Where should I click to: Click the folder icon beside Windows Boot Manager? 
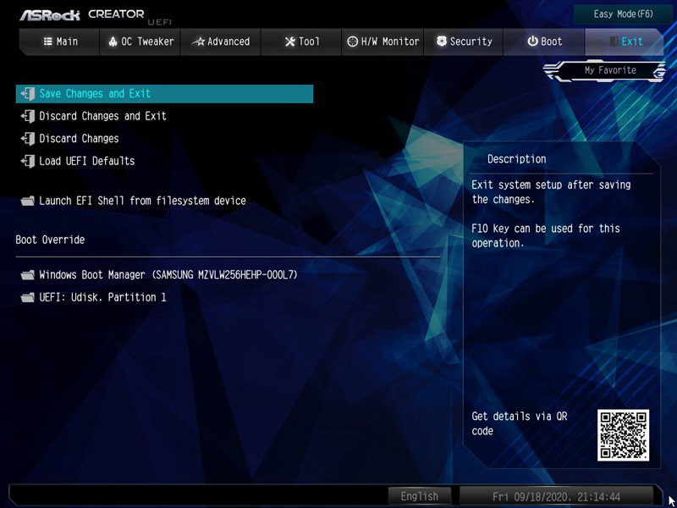tap(28, 274)
